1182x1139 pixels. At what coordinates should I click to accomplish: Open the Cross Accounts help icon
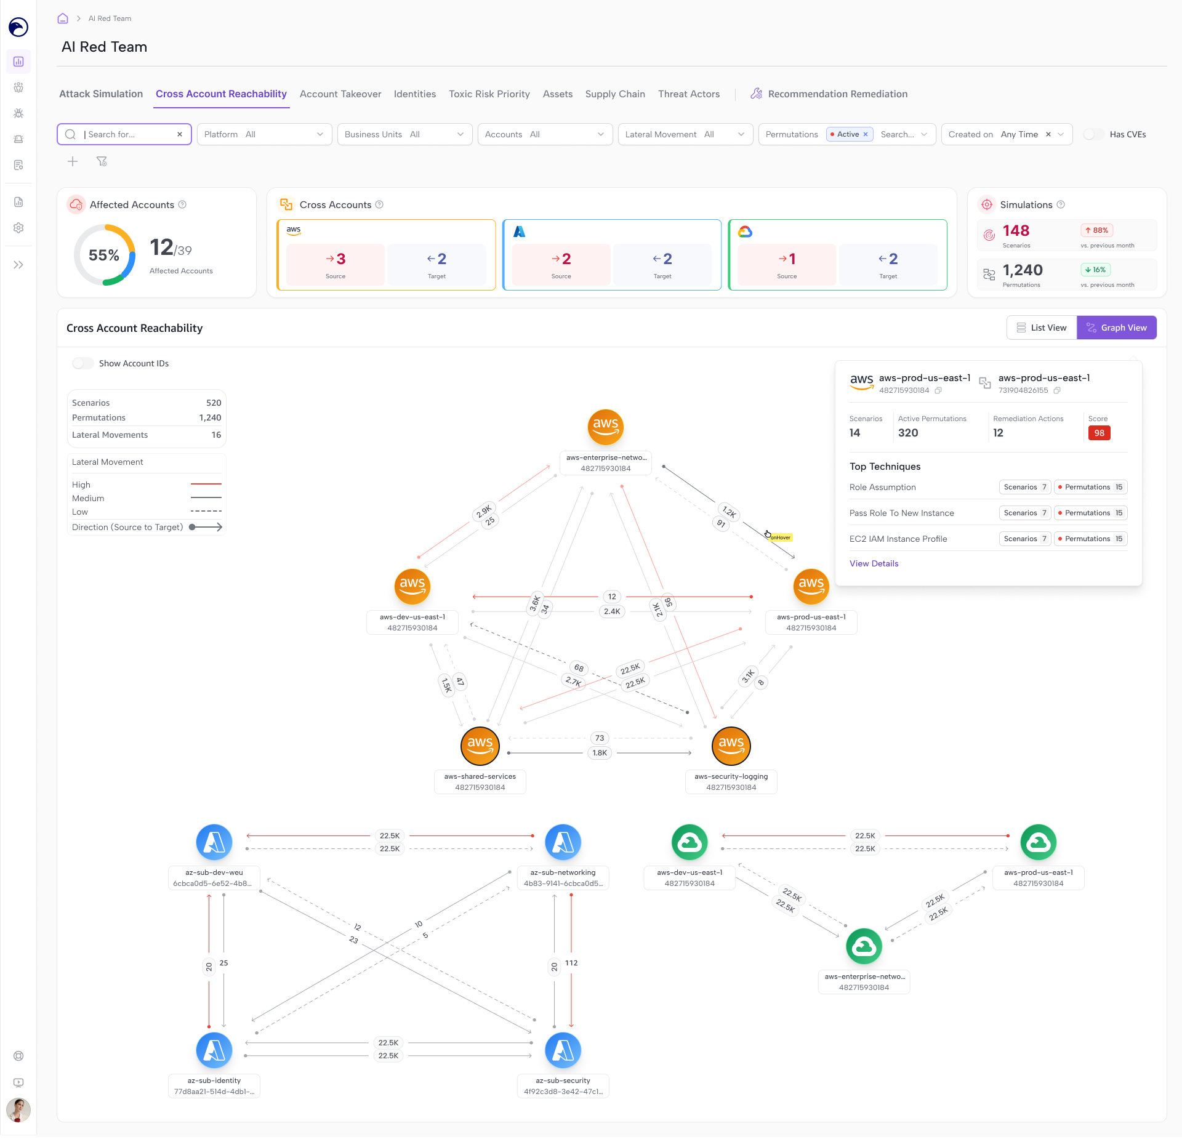coord(379,205)
